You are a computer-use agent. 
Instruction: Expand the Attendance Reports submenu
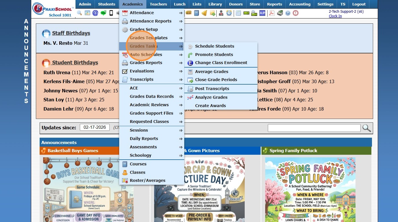pos(152,21)
